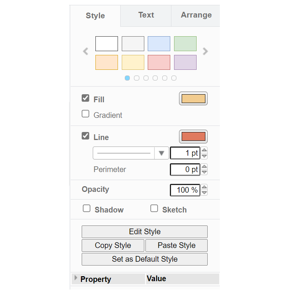Click the Edit Style button
This screenshot has width=305, height=293.
[145, 232]
